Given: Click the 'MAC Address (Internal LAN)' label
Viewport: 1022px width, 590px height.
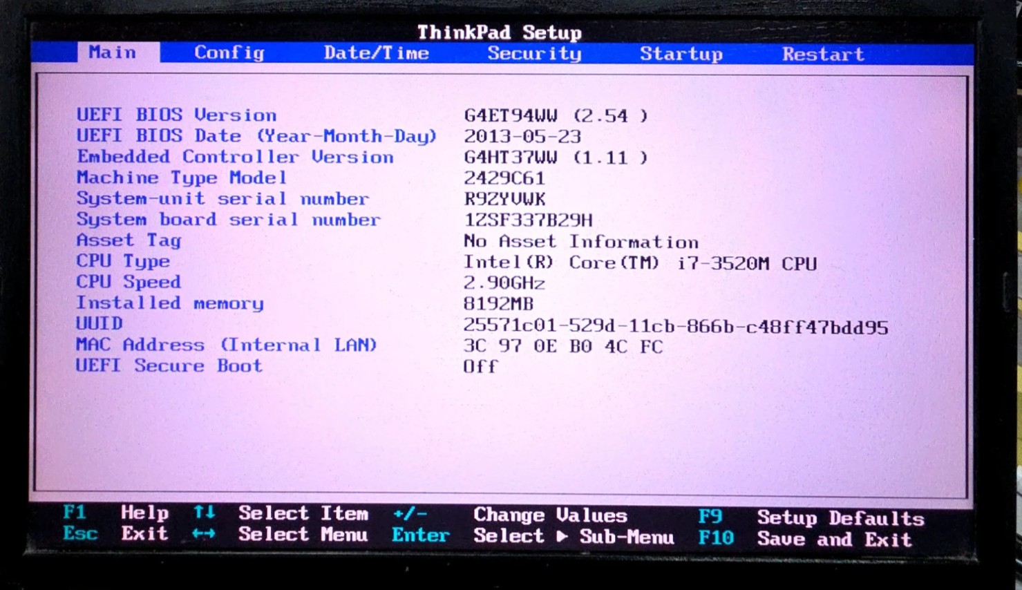Looking at the screenshot, I should tap(227, 345).
